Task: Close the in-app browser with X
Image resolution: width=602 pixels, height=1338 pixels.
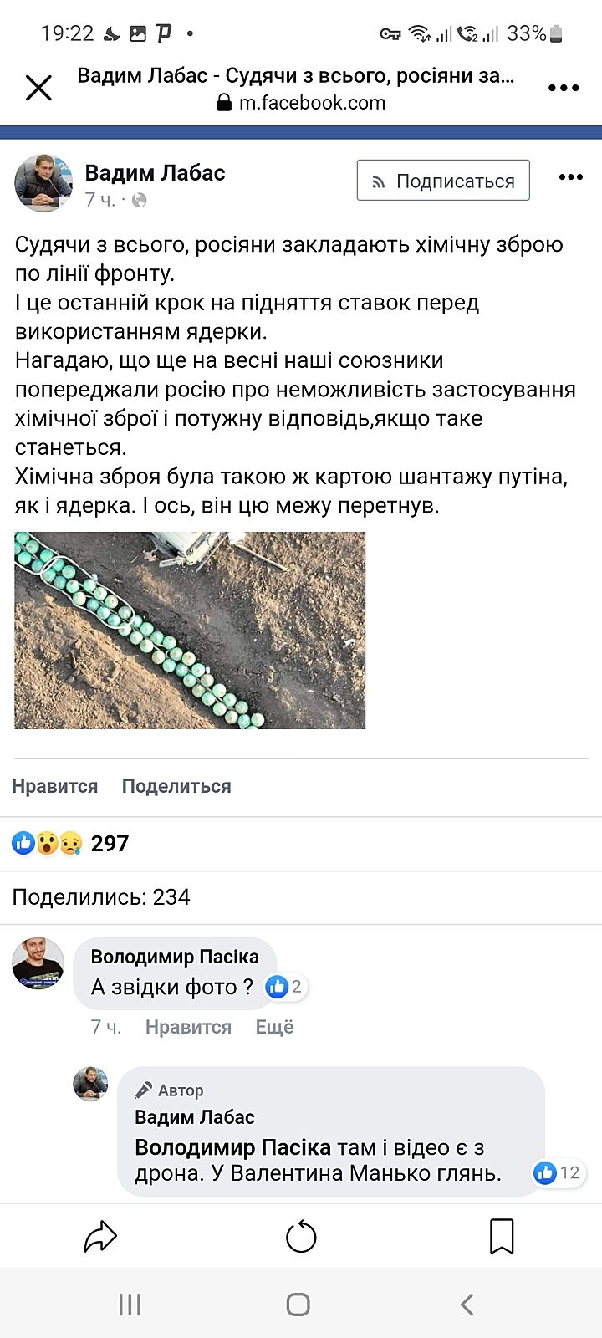Action: (38, 88)
